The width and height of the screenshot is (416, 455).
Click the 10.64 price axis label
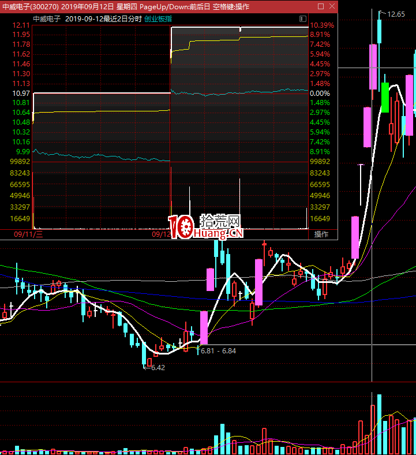pyautogui.click(x=21, y=113)
